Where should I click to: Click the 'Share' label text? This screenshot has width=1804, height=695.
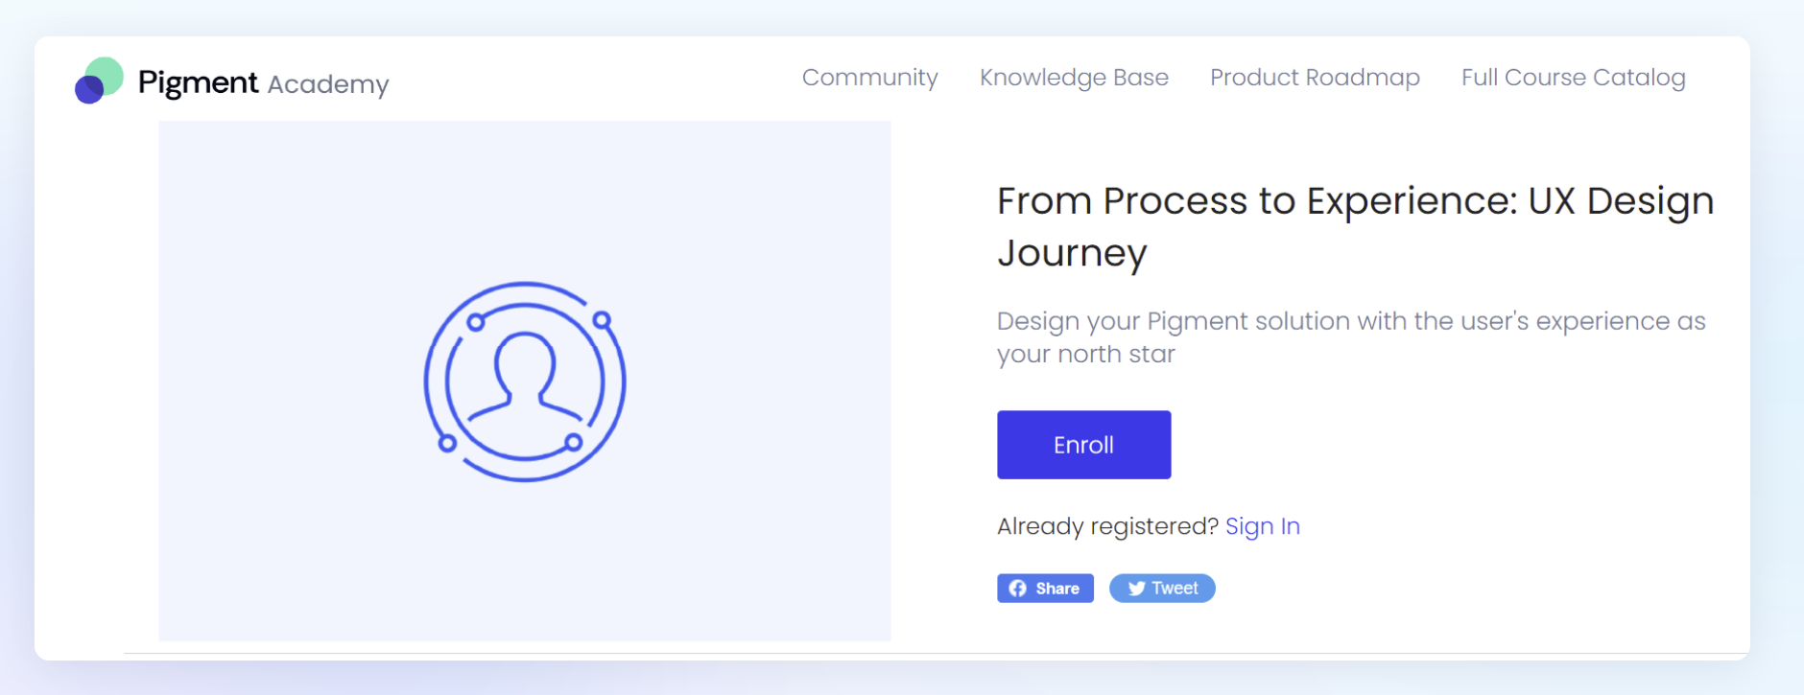point(1057,589)
